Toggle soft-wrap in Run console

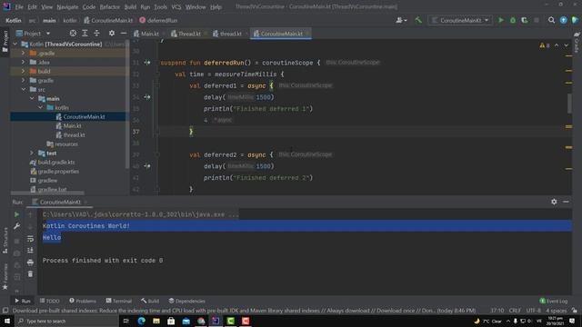(30, 238)
